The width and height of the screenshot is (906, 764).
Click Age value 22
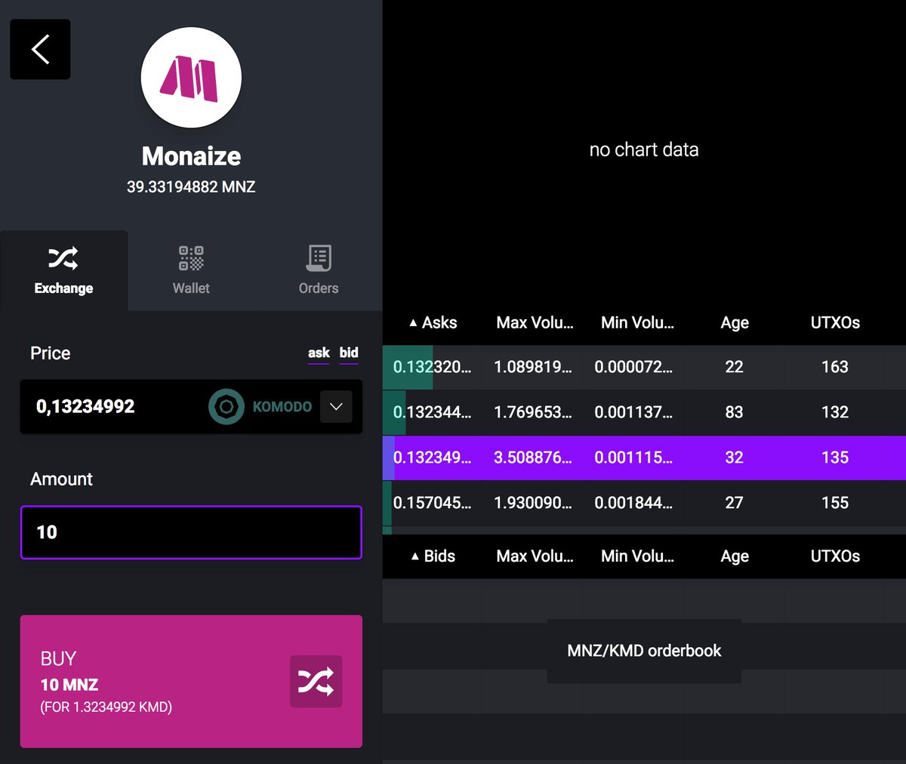point(734,367)
